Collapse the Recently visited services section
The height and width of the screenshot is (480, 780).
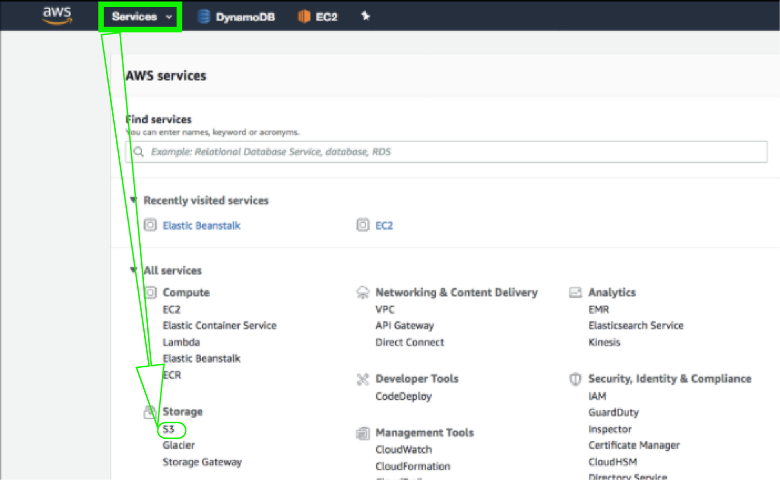click(133, 200)
